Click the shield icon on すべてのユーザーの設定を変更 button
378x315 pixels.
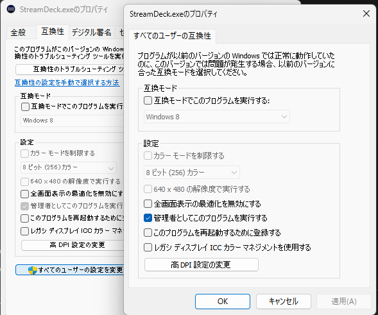tap(33, 270)
